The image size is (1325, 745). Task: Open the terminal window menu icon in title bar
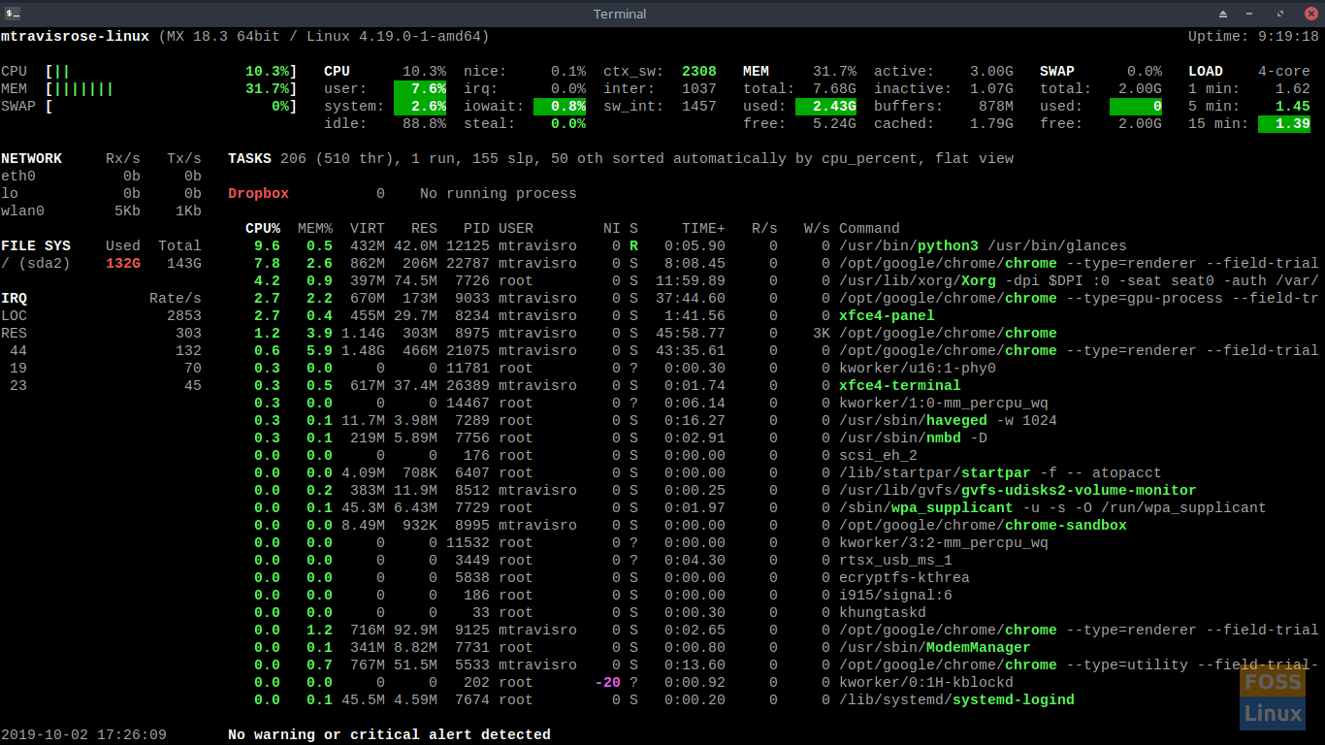pos(13,14)
